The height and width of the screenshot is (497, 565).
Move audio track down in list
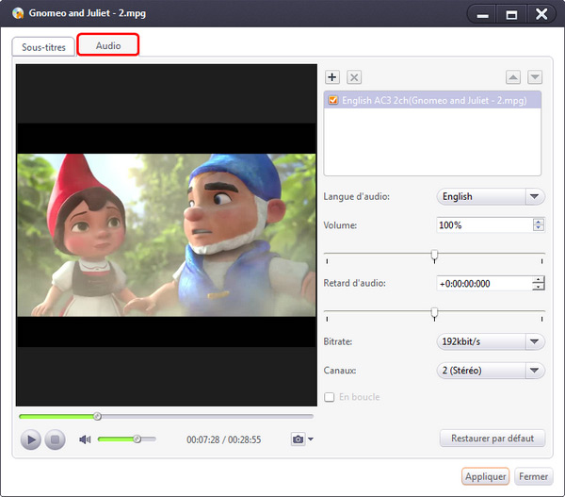(535, 77)
